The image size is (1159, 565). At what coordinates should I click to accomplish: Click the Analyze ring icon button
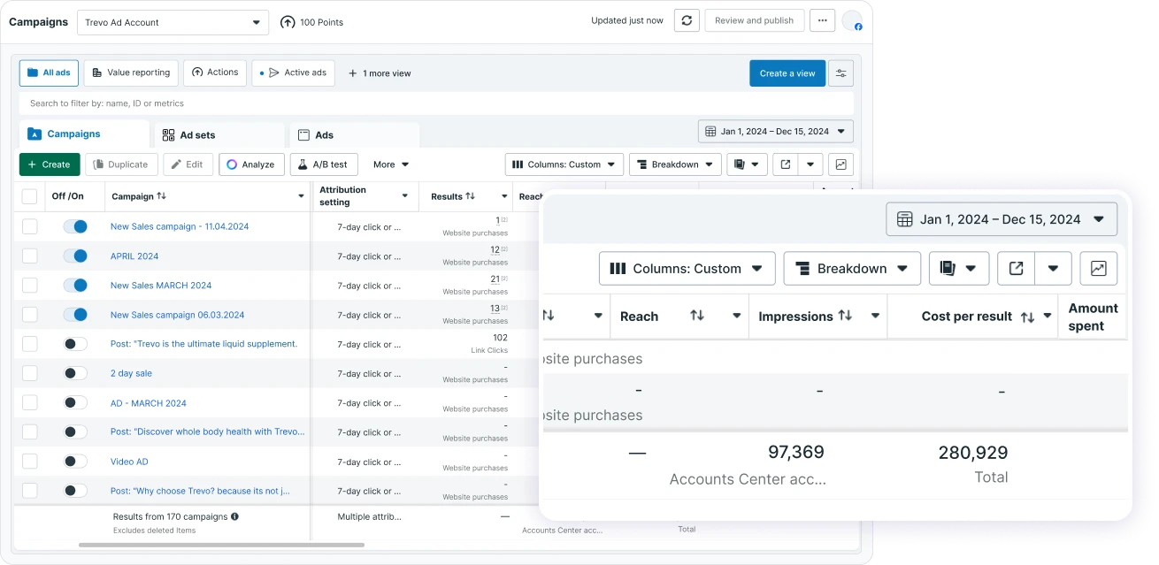tap(252, 164)
